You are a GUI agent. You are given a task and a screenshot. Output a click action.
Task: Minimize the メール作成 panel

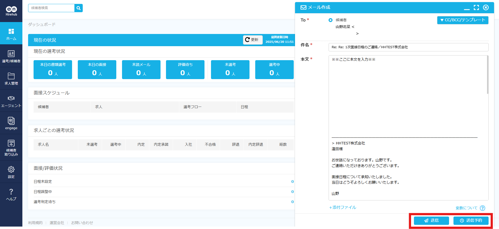[x=467, y=8]
